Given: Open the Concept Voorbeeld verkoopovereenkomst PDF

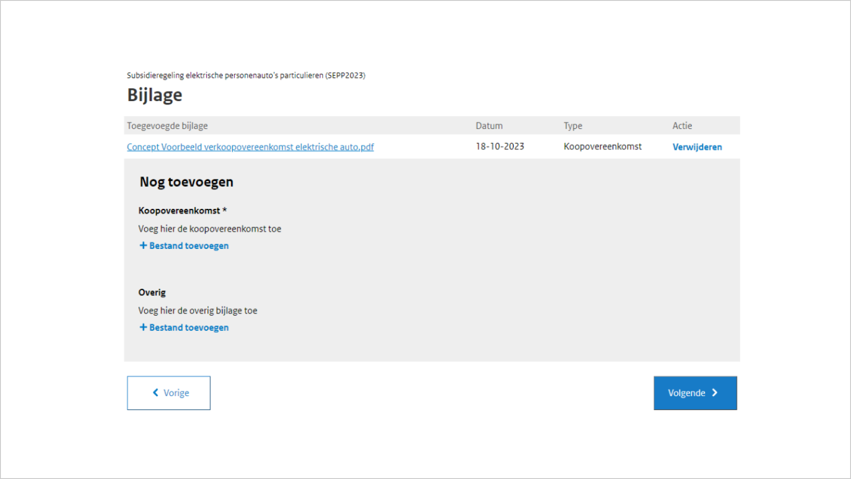Looking at the screenshot, I should tap(250, 147).
